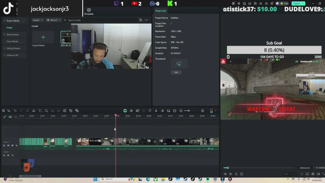The width and height of the screenshot is (325, 183).
Task: Click the Search media field
Action: (102, 20)
